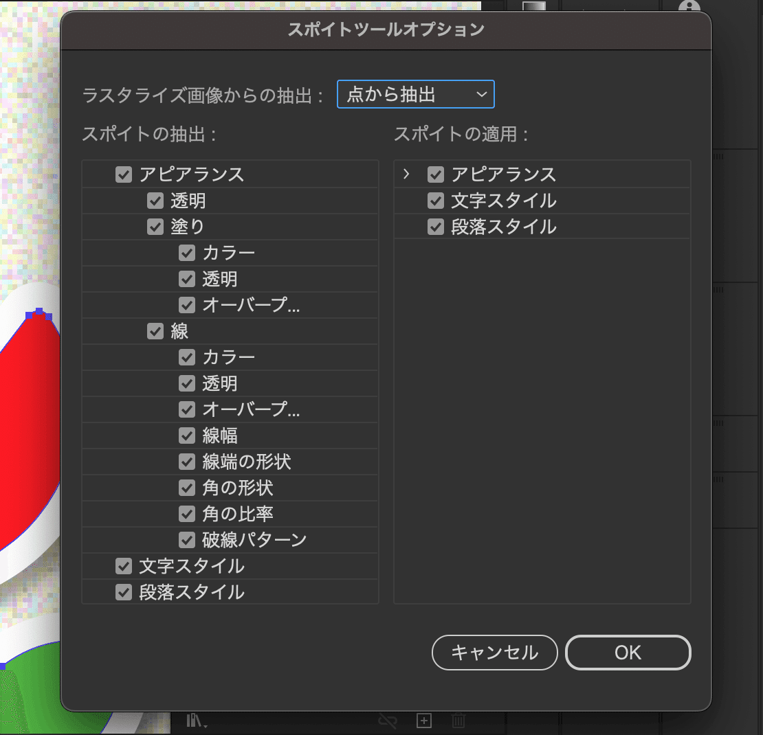The height and width of the screenshot is (735, 763).
Task: Toggle アピアランス checkbox in スポイトの適用 list
Action: tap(436, 174)
